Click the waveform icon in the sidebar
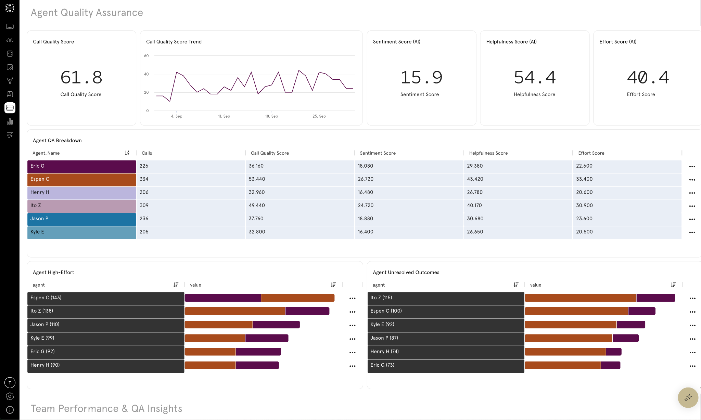This screenshot has height=420, width=701. click(10, 40)
